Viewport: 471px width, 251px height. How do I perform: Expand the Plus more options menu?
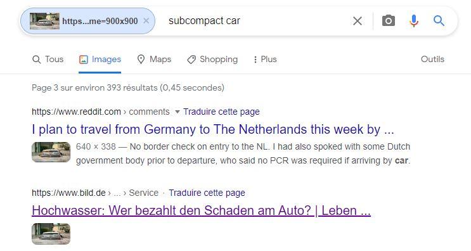coord(264,60)
